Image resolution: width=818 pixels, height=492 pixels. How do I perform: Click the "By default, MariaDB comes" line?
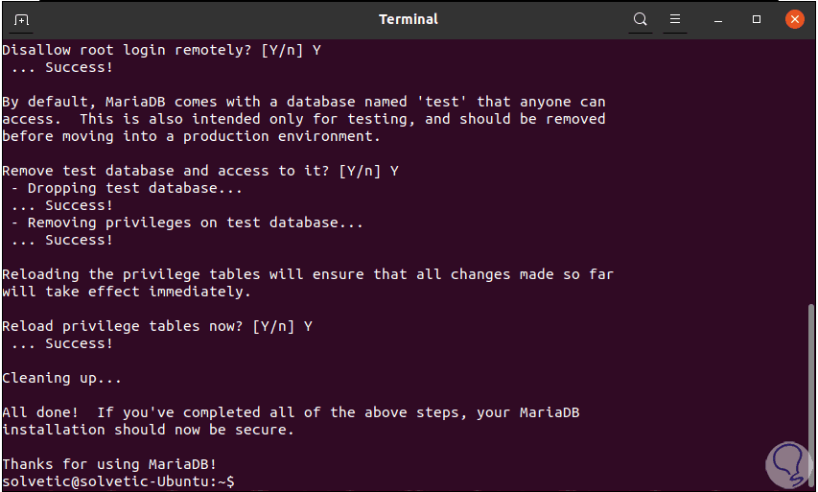tap(303, 102)
